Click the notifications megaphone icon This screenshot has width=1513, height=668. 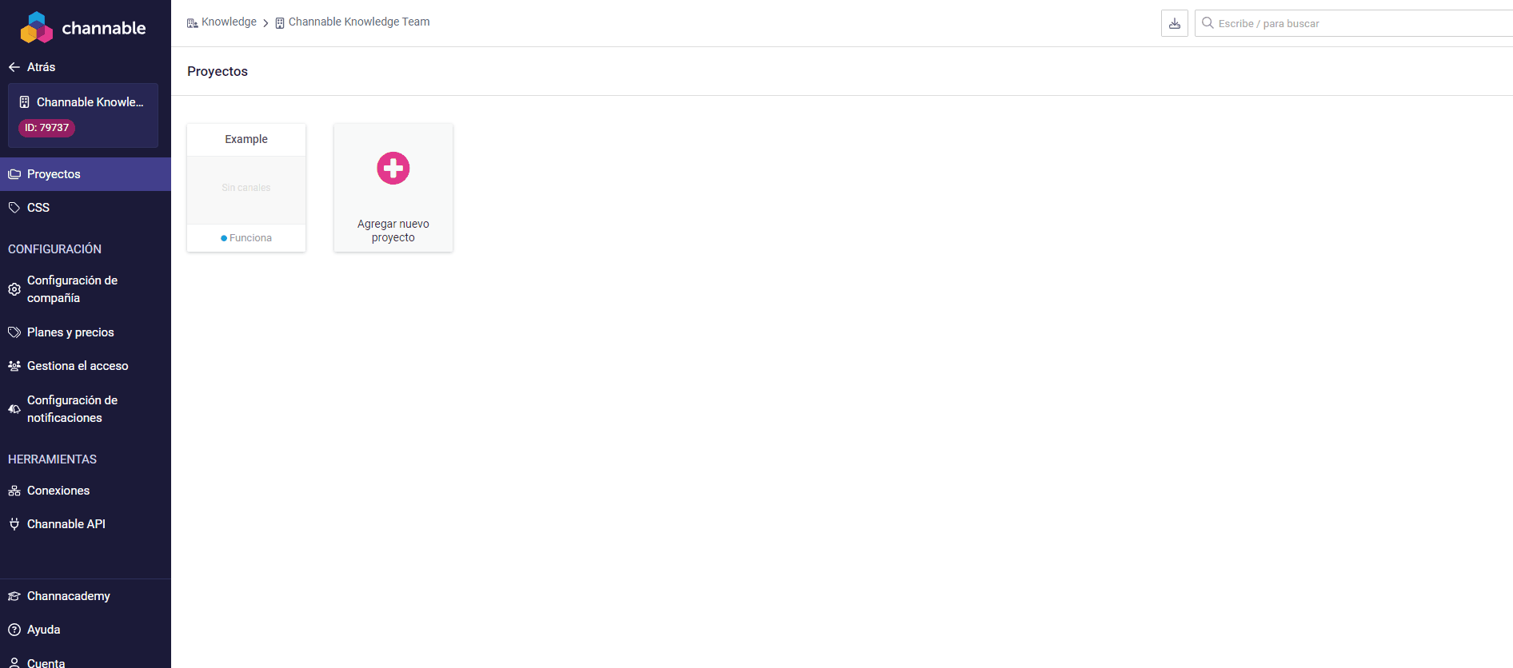point(14,409)
